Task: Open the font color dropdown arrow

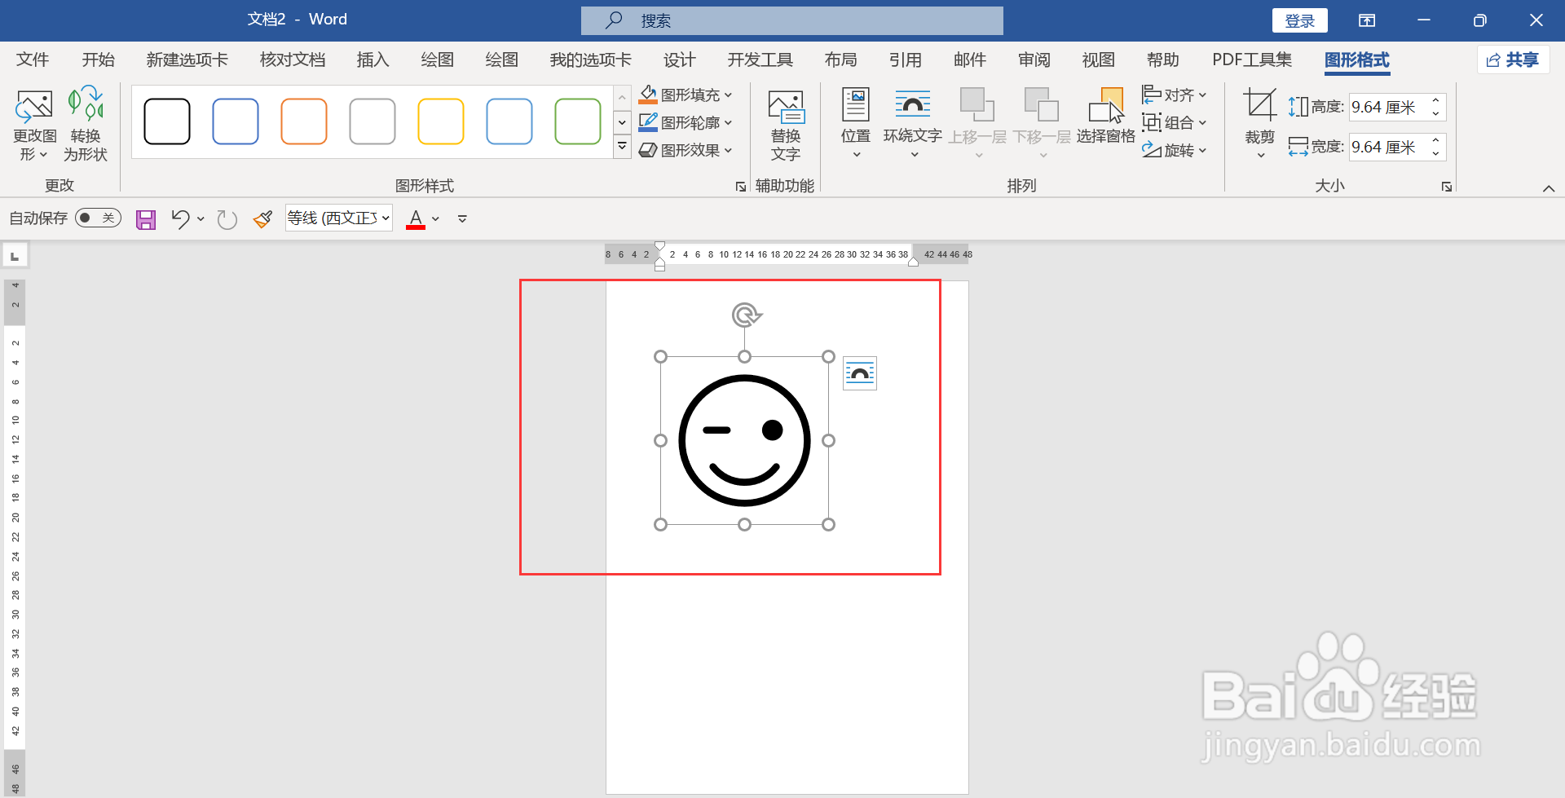Action: pos(436,218)
